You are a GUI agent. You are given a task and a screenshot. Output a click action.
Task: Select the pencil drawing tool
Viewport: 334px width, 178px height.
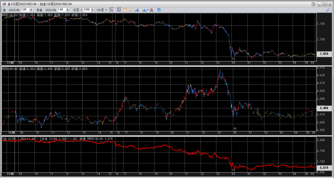131,10
